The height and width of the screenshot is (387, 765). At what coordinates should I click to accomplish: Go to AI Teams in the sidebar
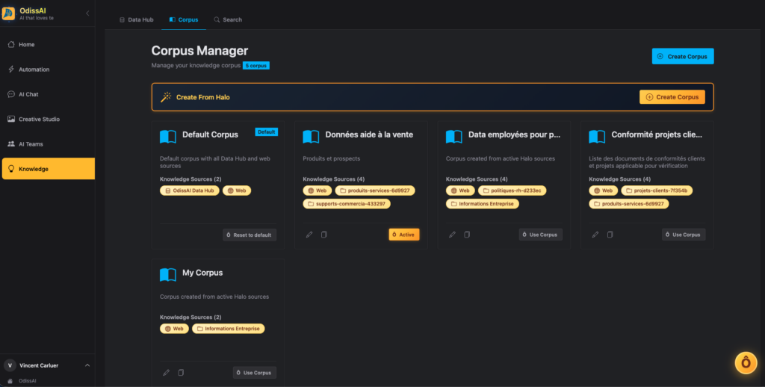(31, 144)
